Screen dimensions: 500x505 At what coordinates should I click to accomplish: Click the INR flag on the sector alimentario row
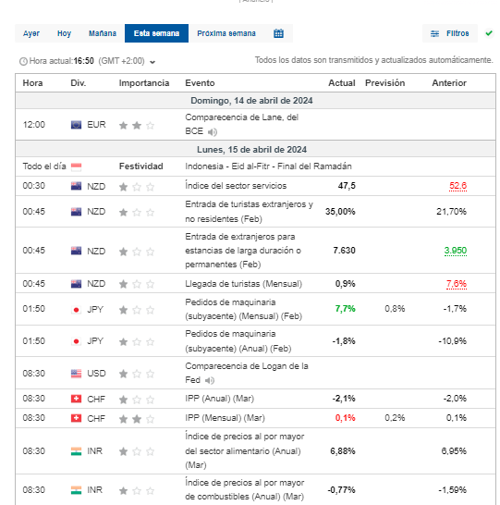pos(76,451)
